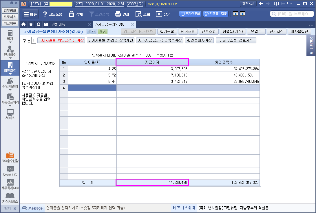316x213 pixels.
Task: Click the 닫기 toolbar button
Action: [x=163, y=14]
